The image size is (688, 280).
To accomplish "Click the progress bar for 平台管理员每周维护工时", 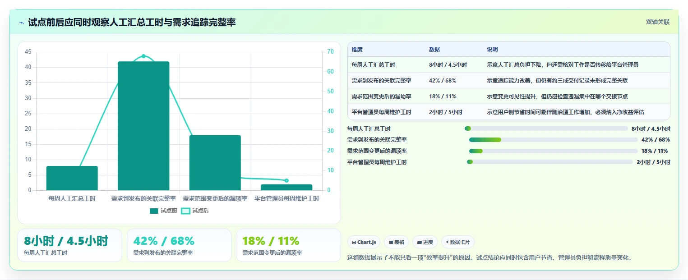I will [549, 162].
